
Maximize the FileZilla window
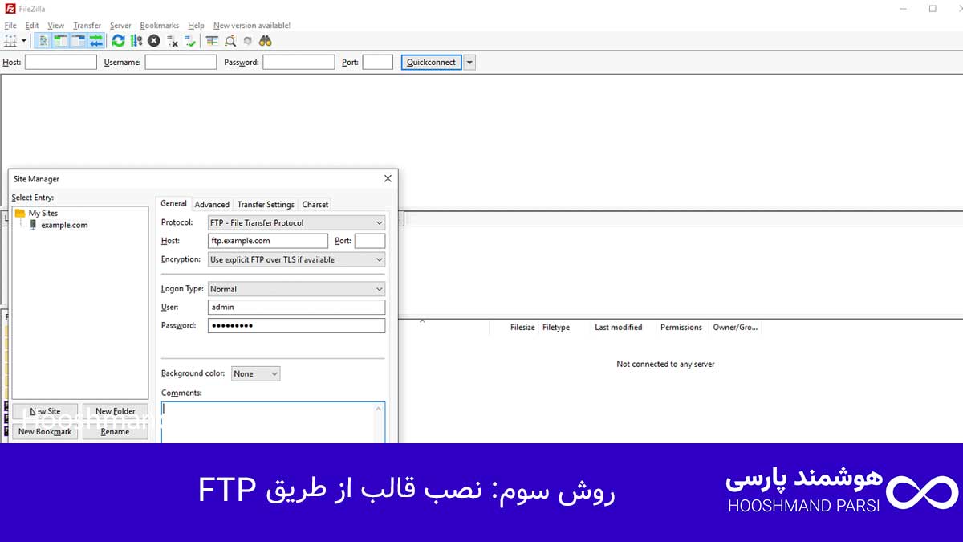tap(933, 9)
